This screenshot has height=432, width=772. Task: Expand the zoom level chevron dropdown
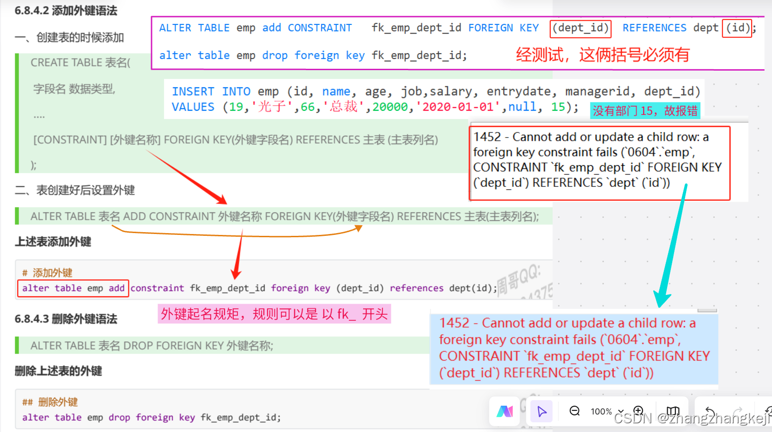pos(621,411)
